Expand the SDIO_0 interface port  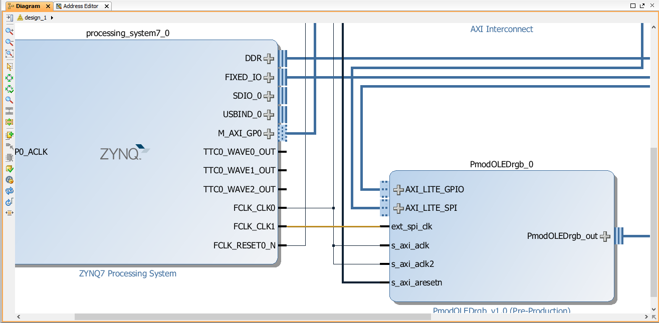269,96
